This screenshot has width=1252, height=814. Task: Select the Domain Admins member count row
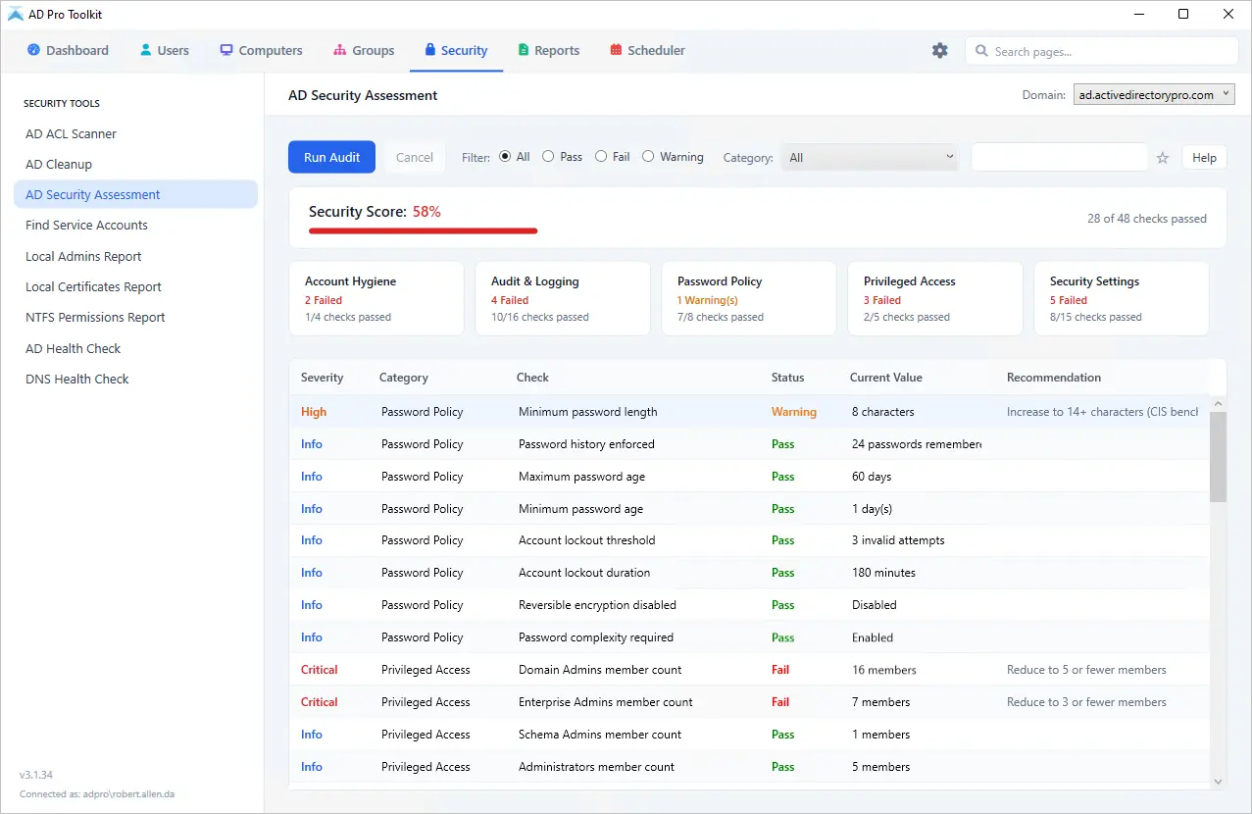[x=749, y=670]
